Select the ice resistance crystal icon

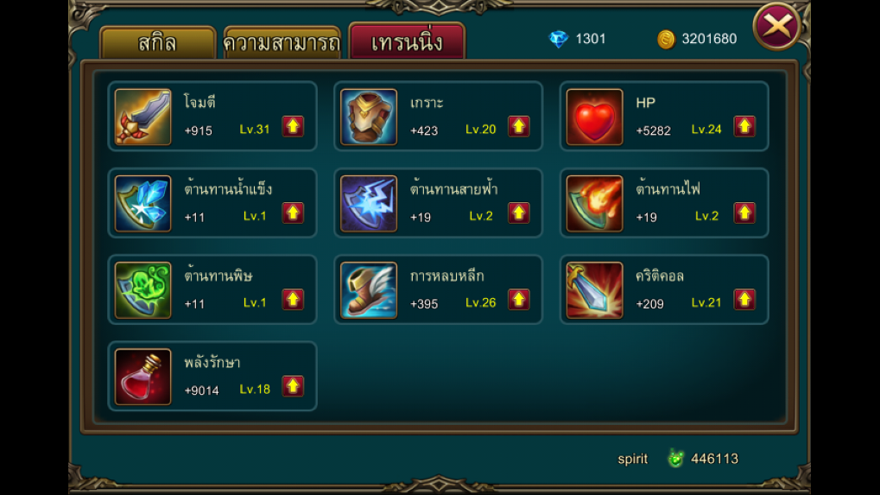(142, 203)
